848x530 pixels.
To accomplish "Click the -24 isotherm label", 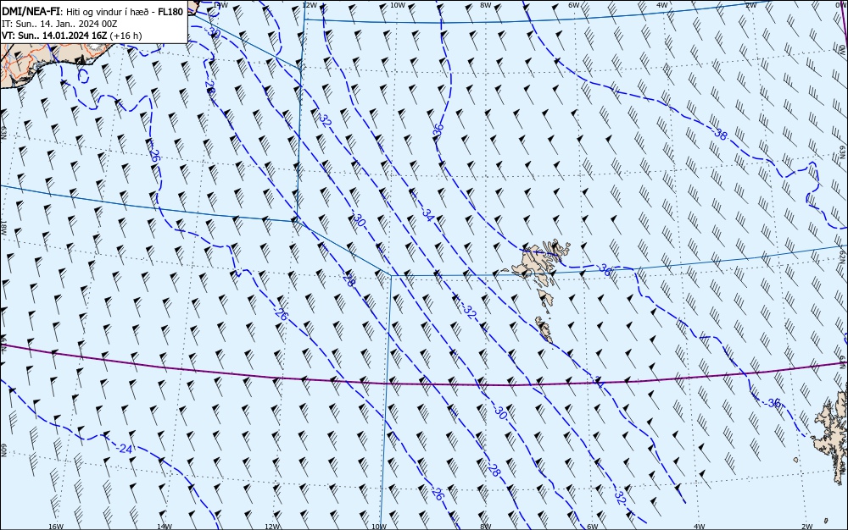I will 124,449.
